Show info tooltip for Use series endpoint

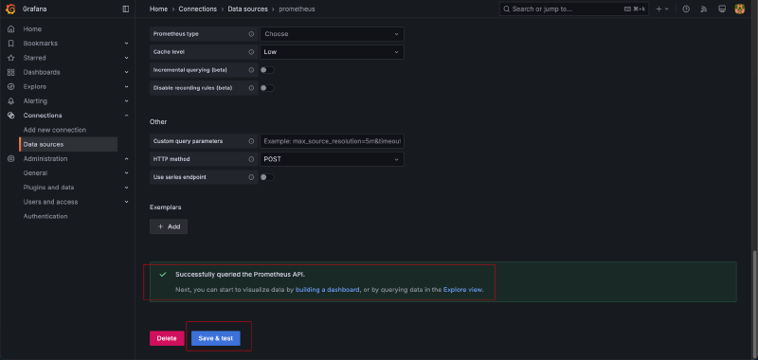click(251, 177)
